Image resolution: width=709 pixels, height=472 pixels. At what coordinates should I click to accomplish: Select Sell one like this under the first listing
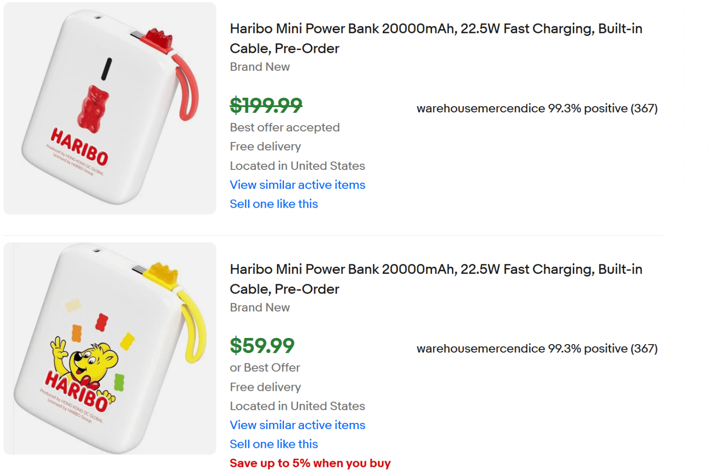pyautogui.click(x=274, y=204)
